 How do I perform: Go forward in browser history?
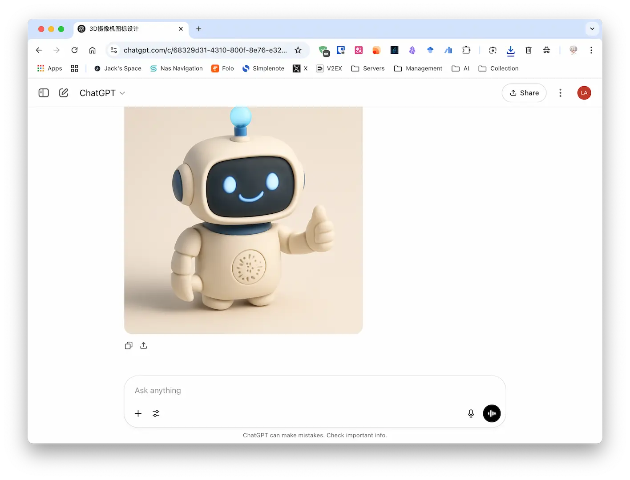(57, 50)
